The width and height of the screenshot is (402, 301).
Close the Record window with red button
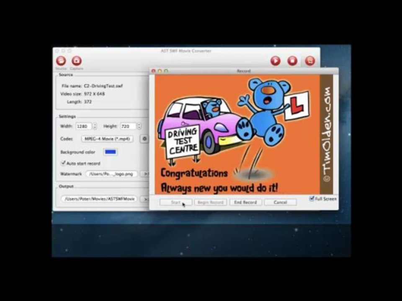(154, 71)
